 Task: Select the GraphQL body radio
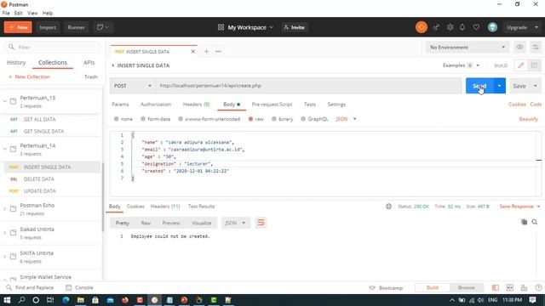(x=303, y=119)
